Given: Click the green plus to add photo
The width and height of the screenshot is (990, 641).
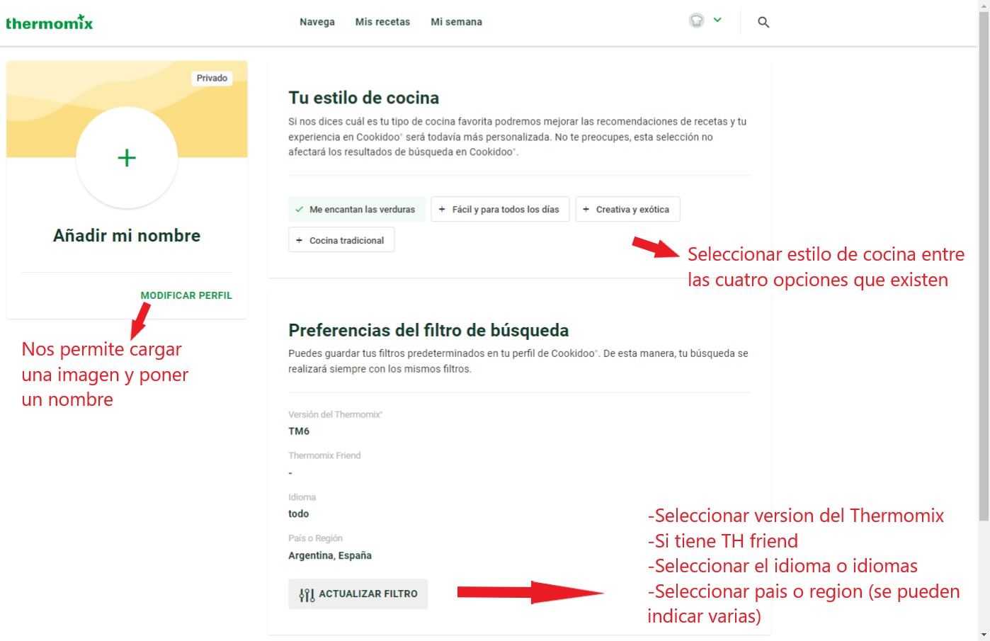Looking at the screenshot, I should point(127,158).
